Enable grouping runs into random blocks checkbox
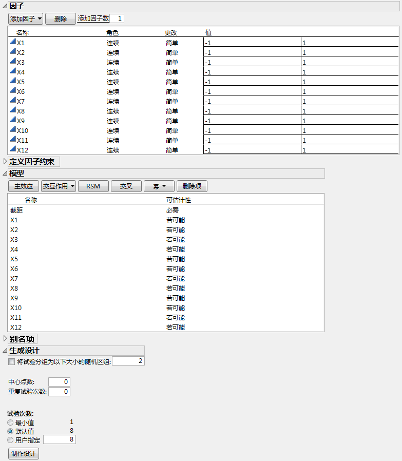Screen dimensions: 402x461 click(11, 361)
